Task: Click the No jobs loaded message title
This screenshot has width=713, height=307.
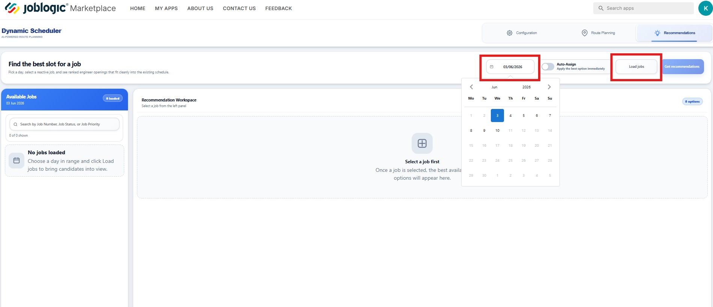Action: pos(47,152)
